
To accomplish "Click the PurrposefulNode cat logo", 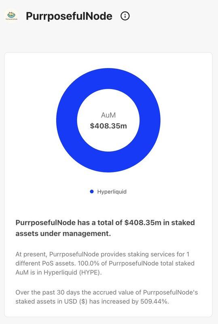I will pyautogui.click(x=12, y=16).
